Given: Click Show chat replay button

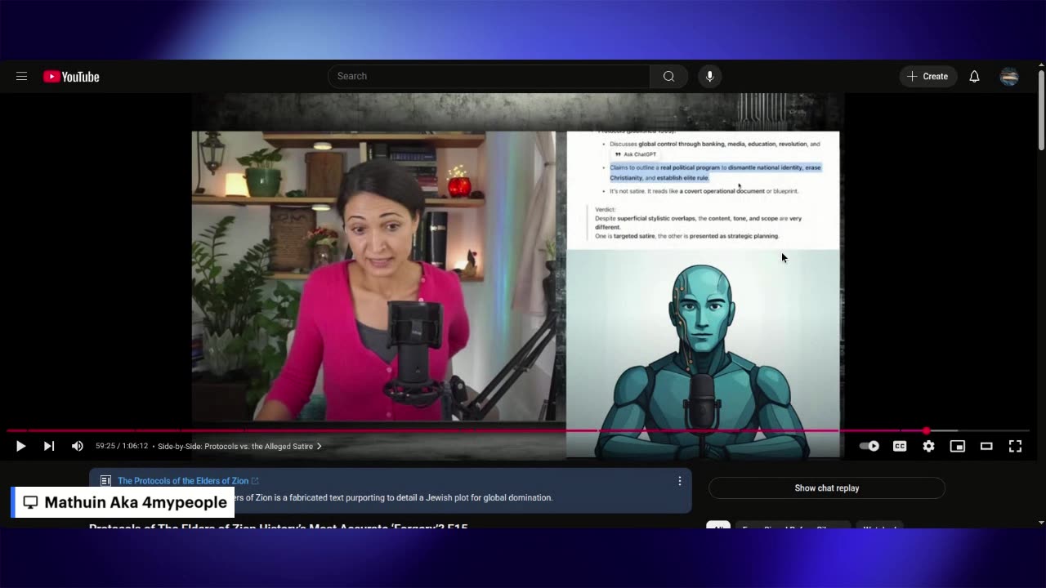Looking at the screenshot, I should (827, 488).
